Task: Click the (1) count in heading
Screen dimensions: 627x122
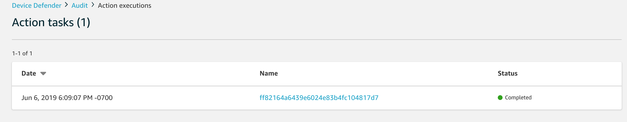Action: tap(83, 23)
